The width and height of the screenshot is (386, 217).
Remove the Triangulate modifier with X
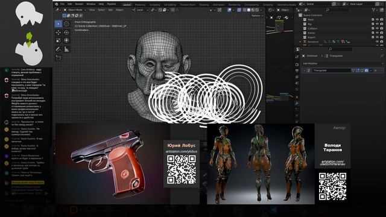point(375,71)
